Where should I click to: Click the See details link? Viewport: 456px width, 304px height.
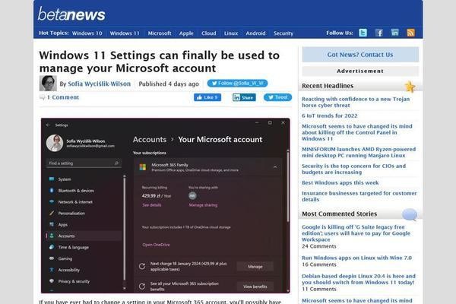[x=151, y=204]
